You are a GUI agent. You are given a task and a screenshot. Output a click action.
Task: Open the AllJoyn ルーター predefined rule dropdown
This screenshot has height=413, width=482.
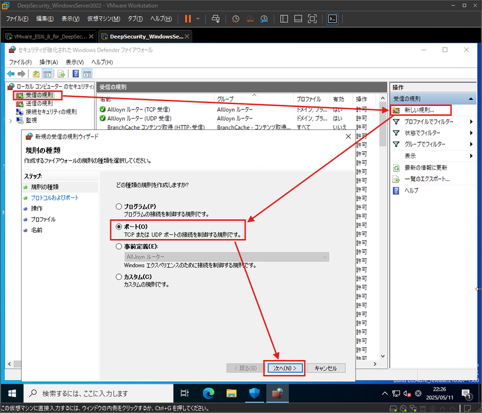coord(227,256)
